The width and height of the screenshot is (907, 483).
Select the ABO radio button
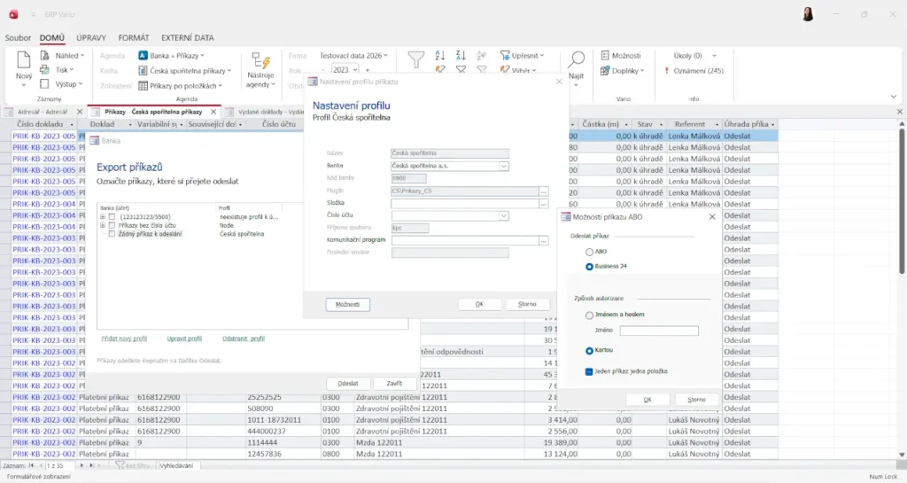pos(590,252)
